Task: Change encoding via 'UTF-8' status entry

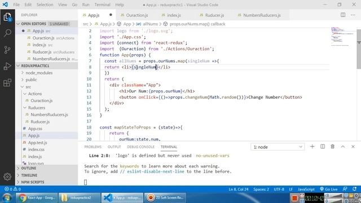Action: click(x=279, y=189)
